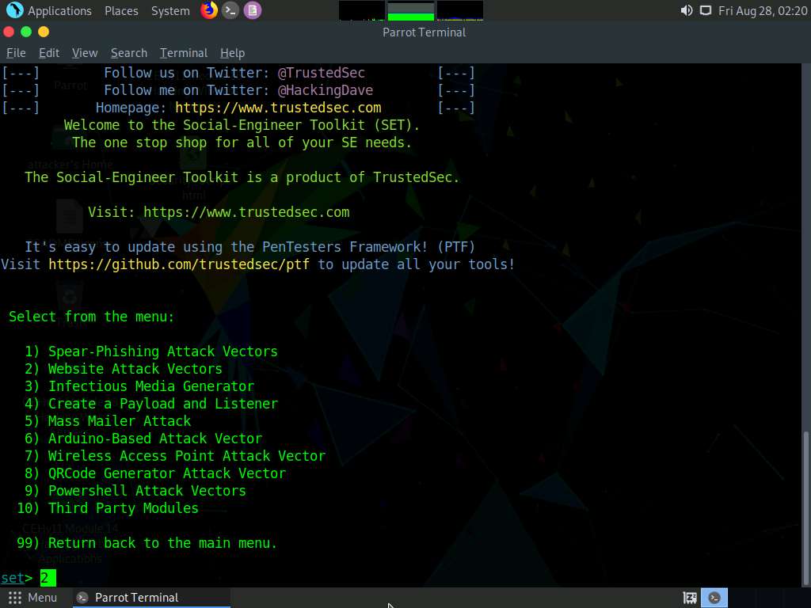811x608 pixels.
Task: Open the Search menu in the terminal window
Action: 128,52
